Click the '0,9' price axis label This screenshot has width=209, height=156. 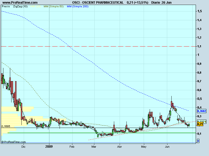(x=199, y=64)
